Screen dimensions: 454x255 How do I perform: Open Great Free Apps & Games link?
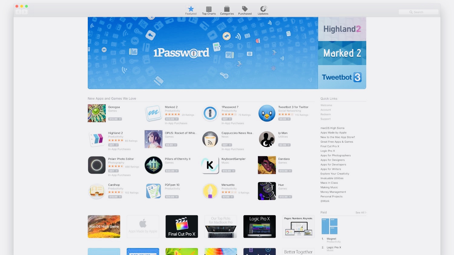[337, 142]
